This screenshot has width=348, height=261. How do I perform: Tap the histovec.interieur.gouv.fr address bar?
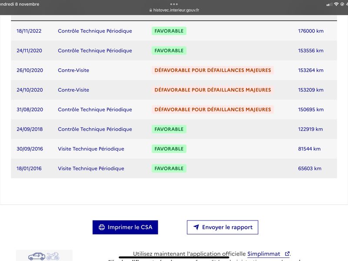pos(174,10)
